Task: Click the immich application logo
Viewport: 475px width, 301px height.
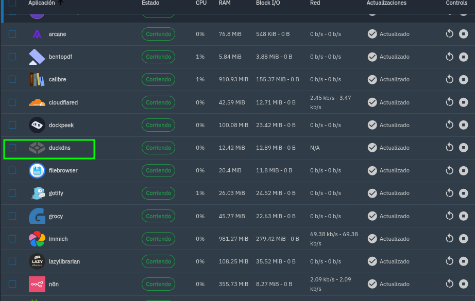Action: [37, 238]
